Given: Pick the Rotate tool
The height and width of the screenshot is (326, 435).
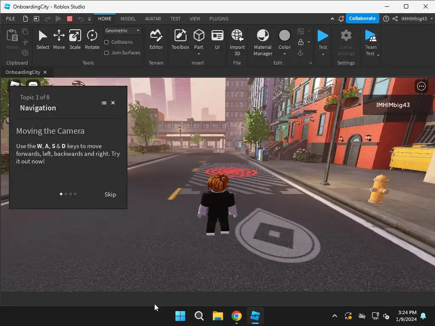Looking at the screenshot, I should [92, 39].
